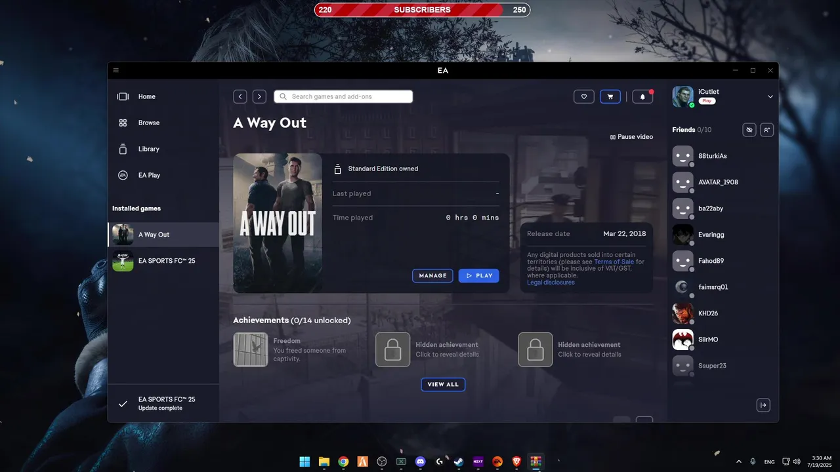The height and width of the screenshot is (472, 840).
Task: Pause the background video
Action: (631, 137)
